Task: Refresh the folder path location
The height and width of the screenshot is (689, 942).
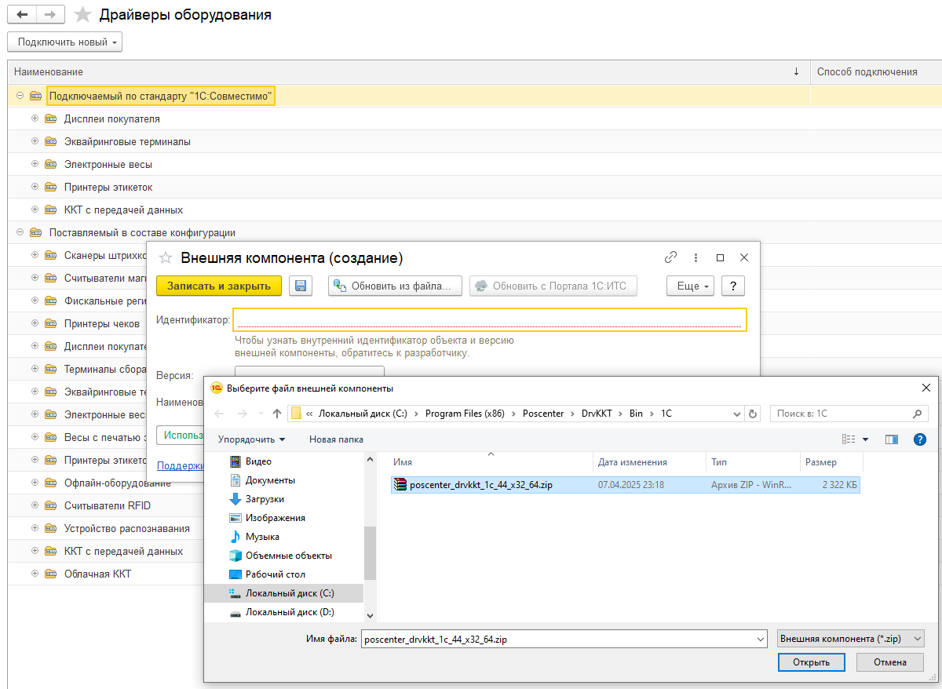Action: tap(753, 414)
